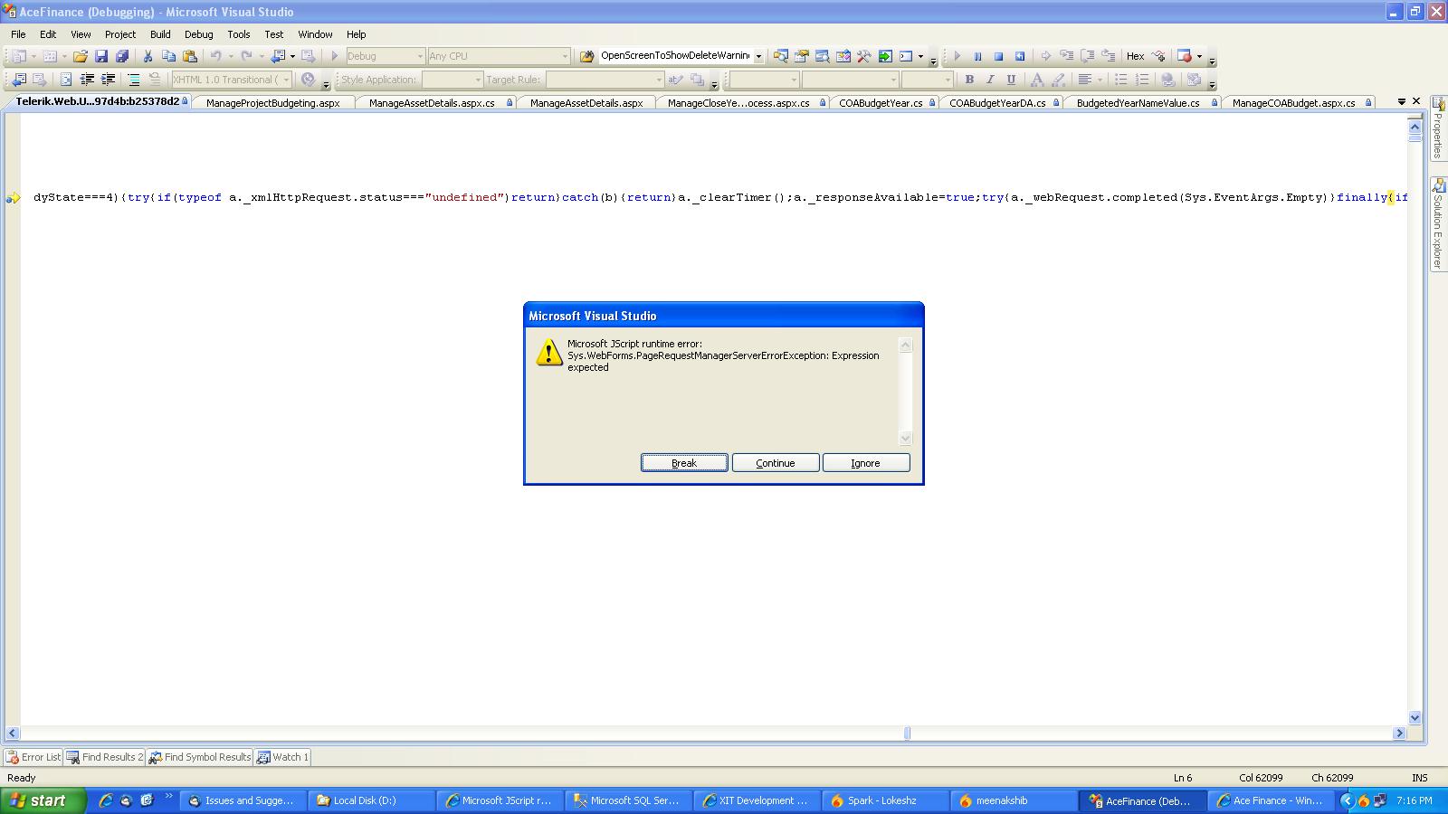Toggle bold formatting
Viewport: 1448px width, 814px height.
pyautogui.click(x=969, y=80)
